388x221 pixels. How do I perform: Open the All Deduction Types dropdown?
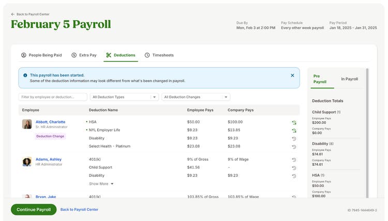124,97
